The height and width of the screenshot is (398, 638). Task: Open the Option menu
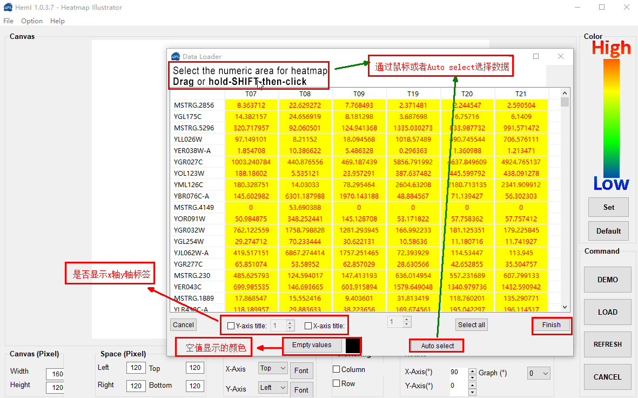point(32,21)
